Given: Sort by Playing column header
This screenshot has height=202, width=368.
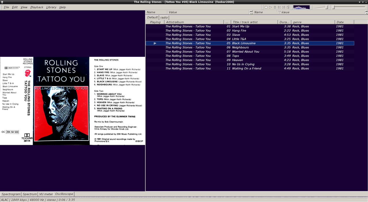Looking at the screenshot, I should tap(155, 22).
